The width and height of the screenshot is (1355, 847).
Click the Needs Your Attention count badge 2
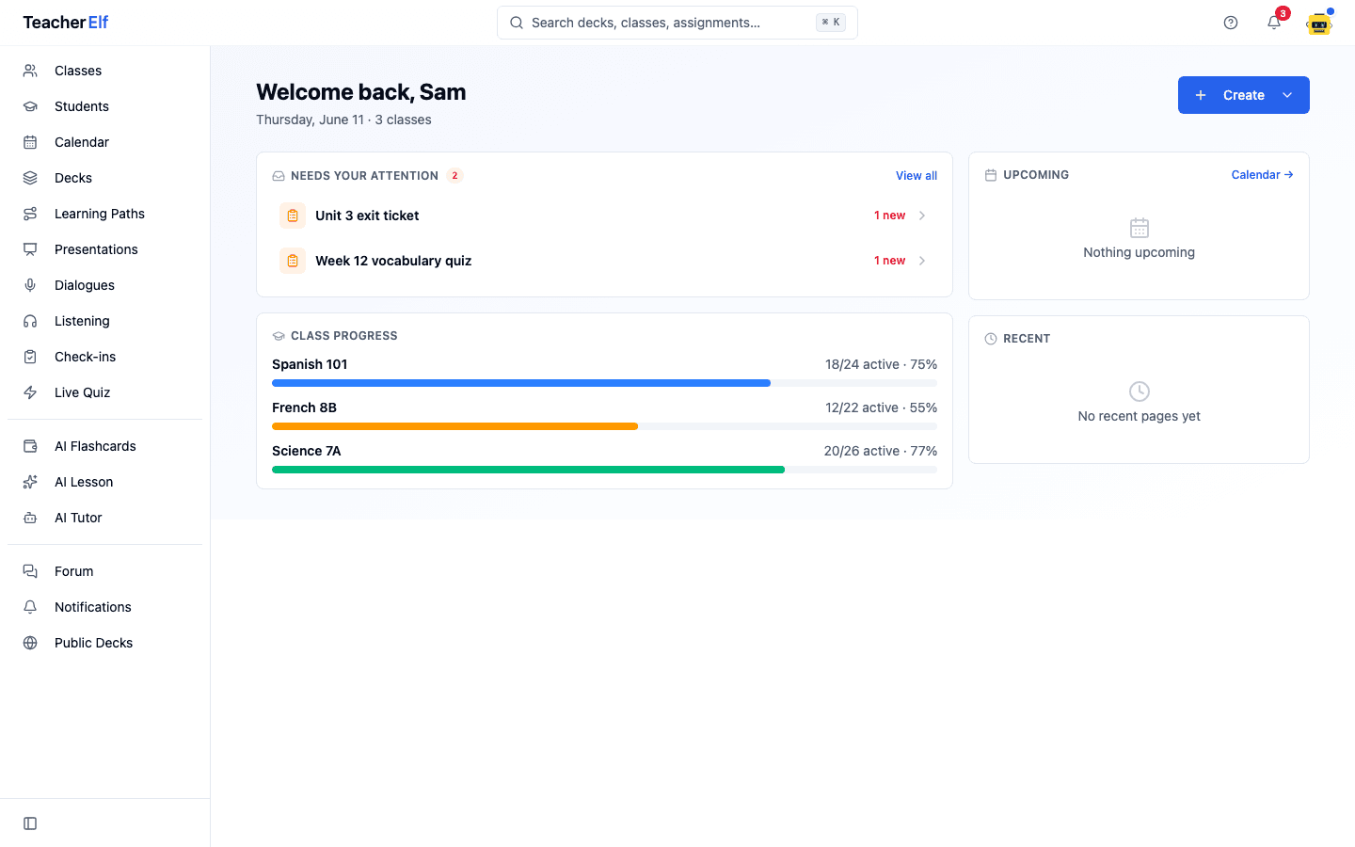(x=454, y=176)
